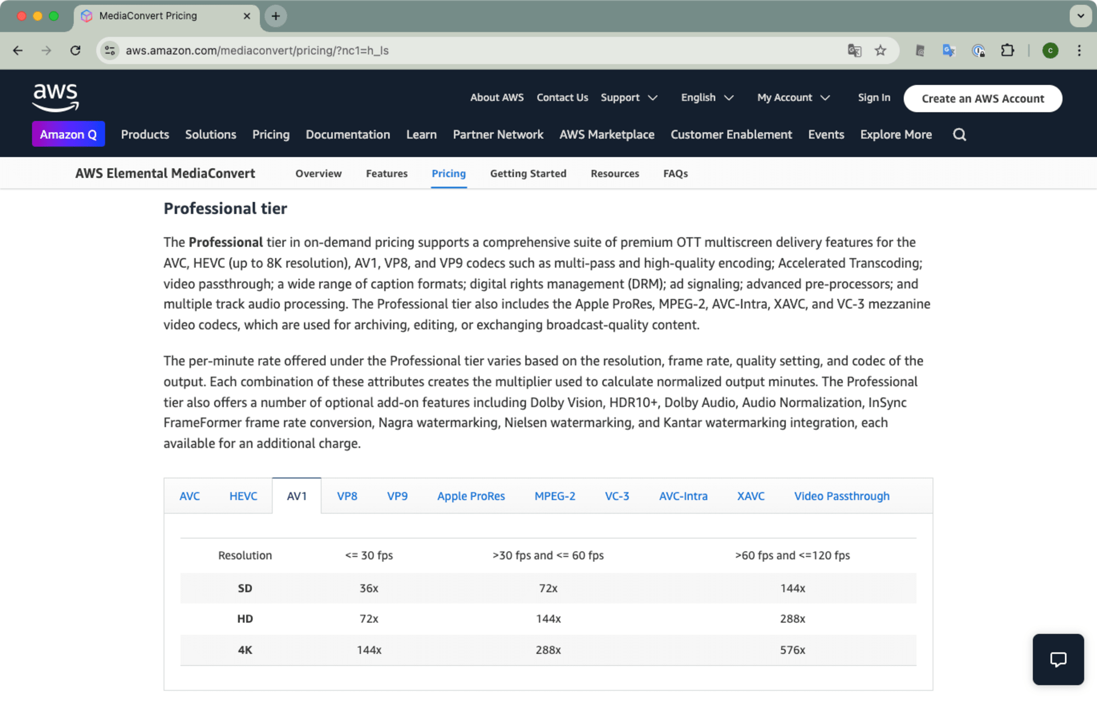Switch to the MPEG-2 codec tab
This screenshot has width=1097, height=706.
[x=555, y=496]
